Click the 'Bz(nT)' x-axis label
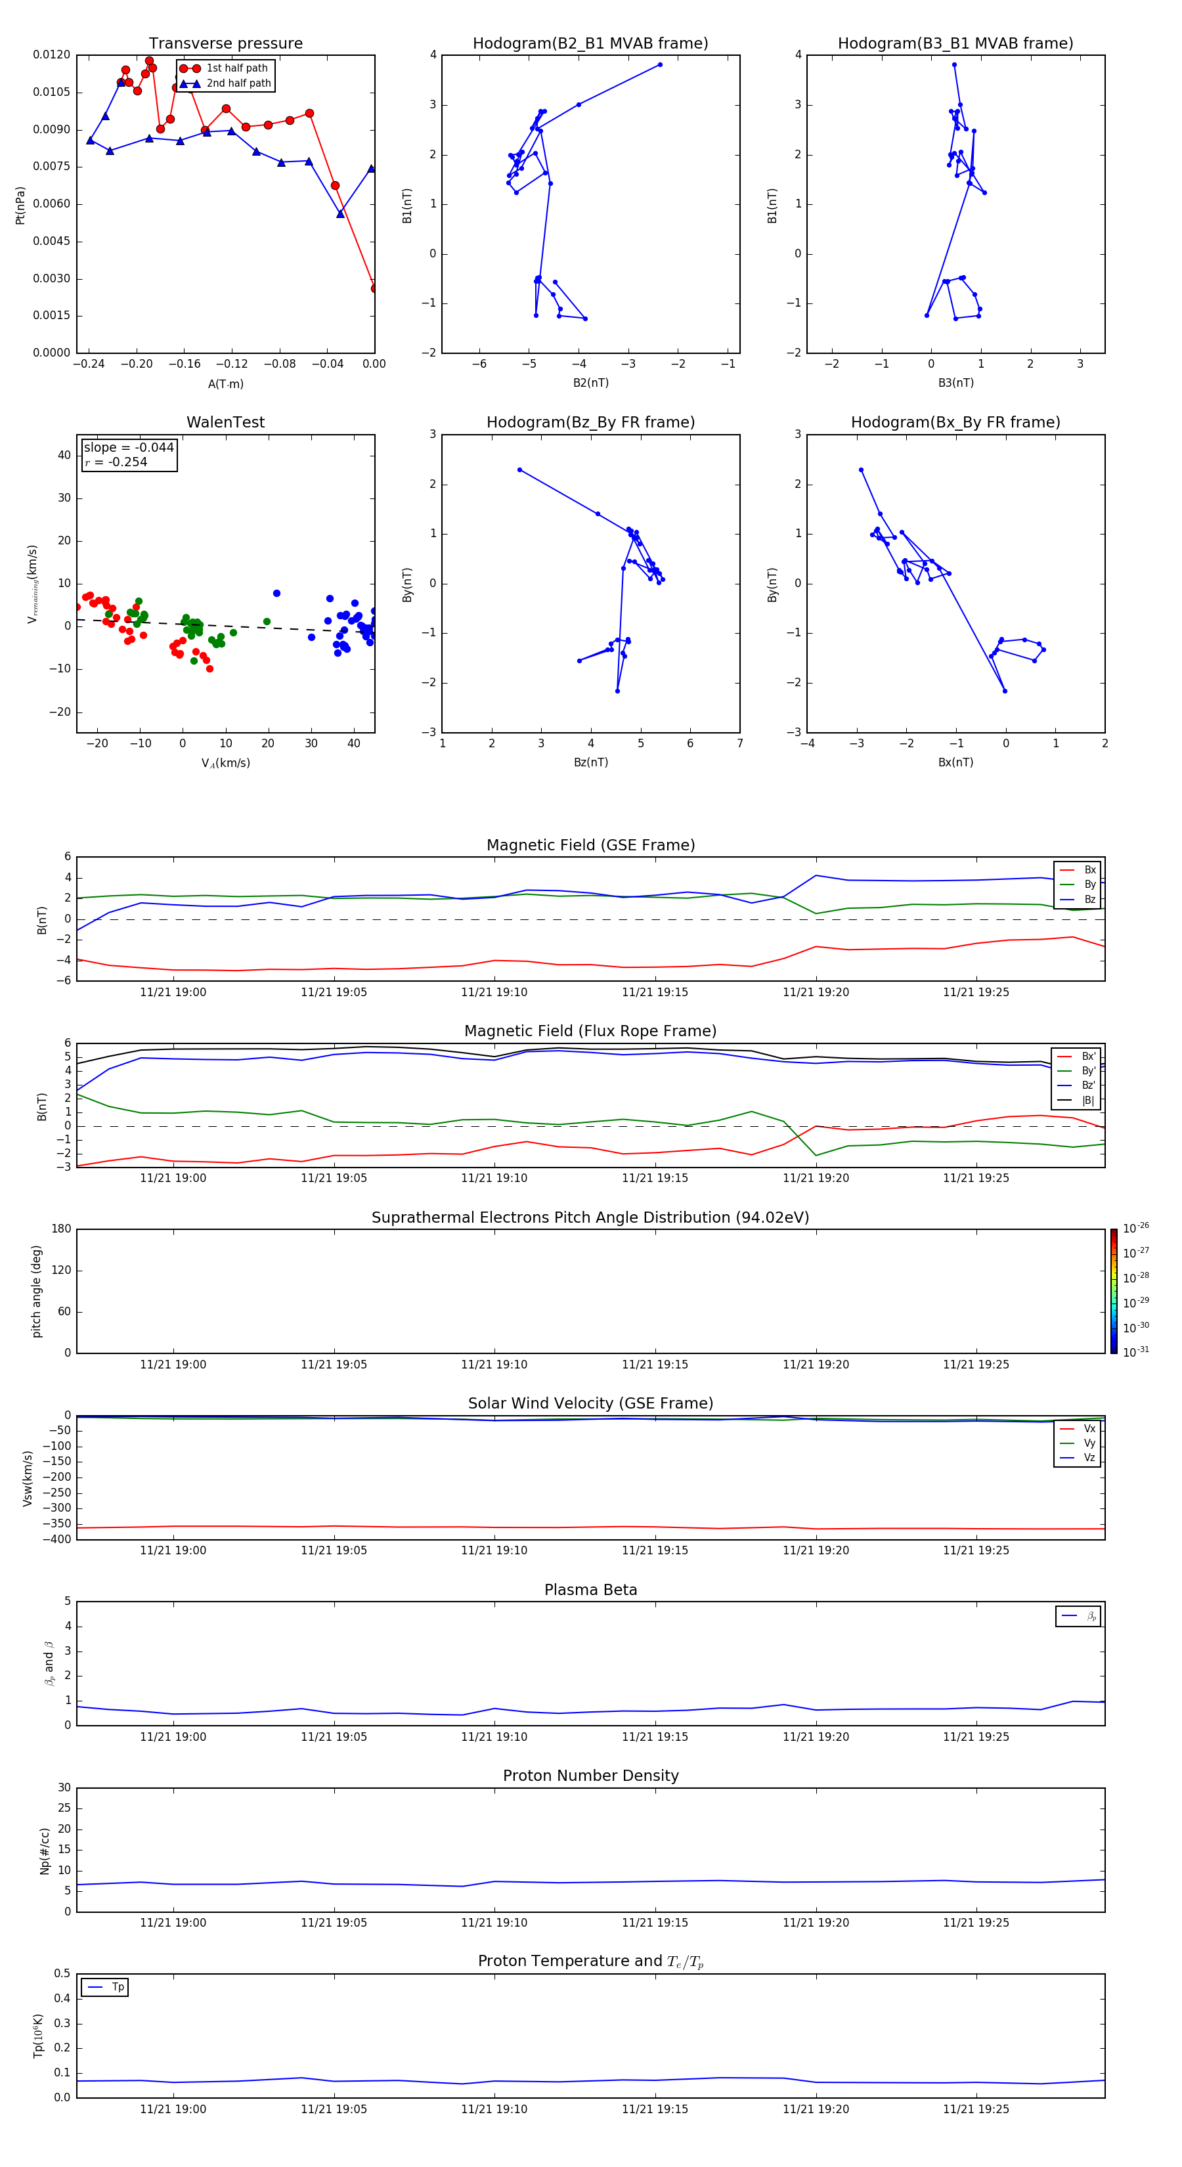 point(590,763)
